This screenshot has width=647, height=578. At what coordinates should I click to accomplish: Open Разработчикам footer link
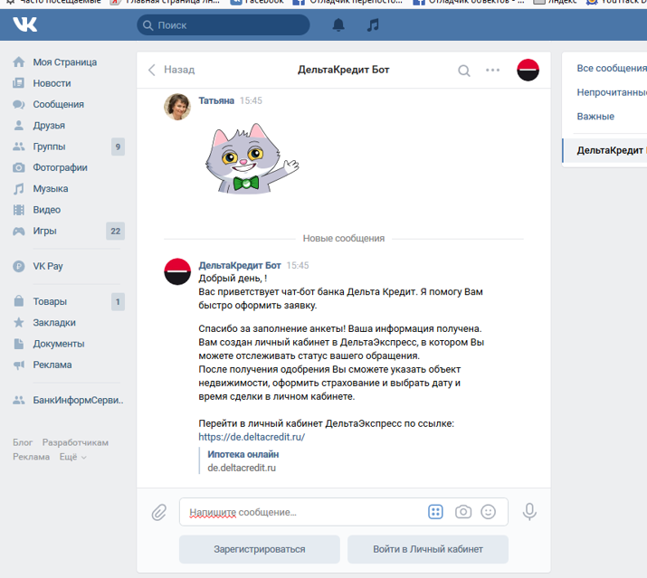tap(75, 442)
